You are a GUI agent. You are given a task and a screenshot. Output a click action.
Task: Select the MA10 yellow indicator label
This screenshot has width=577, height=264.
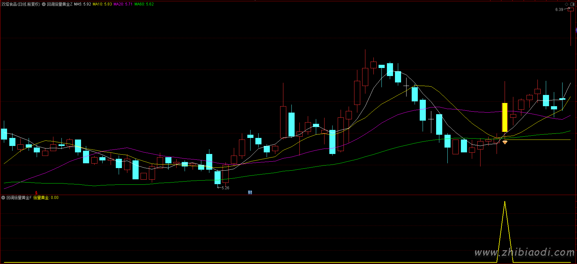[x=102, y=4]
